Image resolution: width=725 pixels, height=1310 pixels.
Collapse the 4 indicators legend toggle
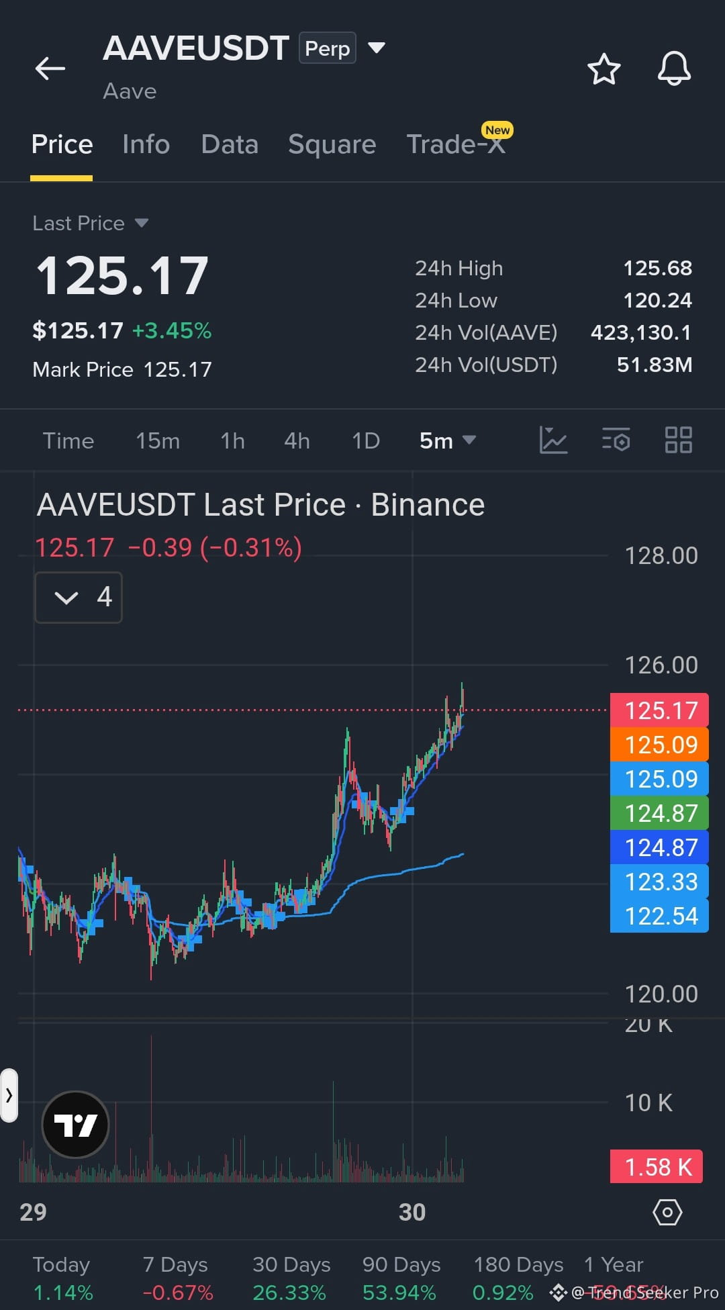pyautogui.click(x=79, y=598)
